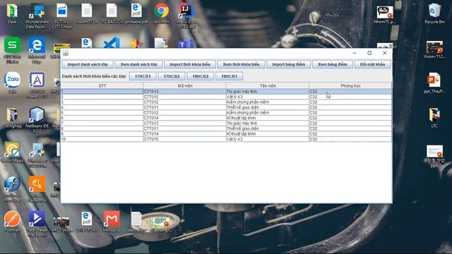Show timetable for class 18HCB2
Image resolution: width=452 pixels, height=254 pixels.
point(201,76)
